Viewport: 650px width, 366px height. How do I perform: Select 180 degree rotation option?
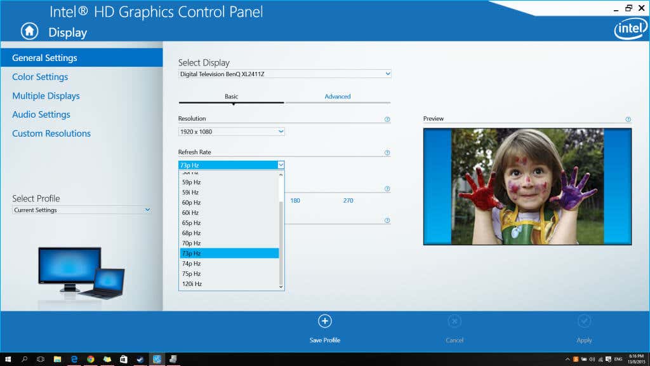point(295,201)
